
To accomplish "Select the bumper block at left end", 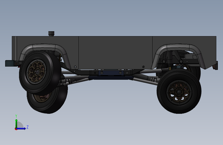I will click(10, 63).
